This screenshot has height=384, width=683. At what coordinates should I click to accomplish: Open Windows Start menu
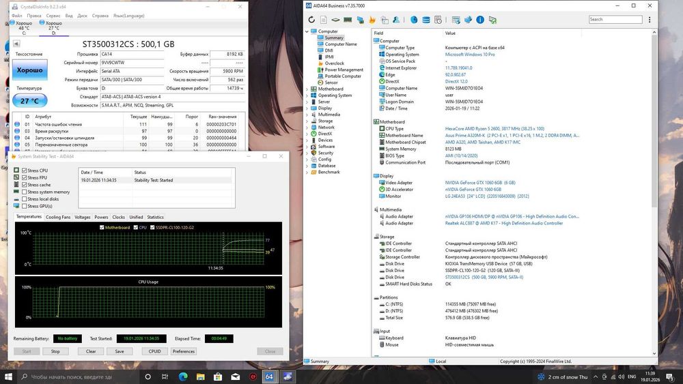[8, 376]
